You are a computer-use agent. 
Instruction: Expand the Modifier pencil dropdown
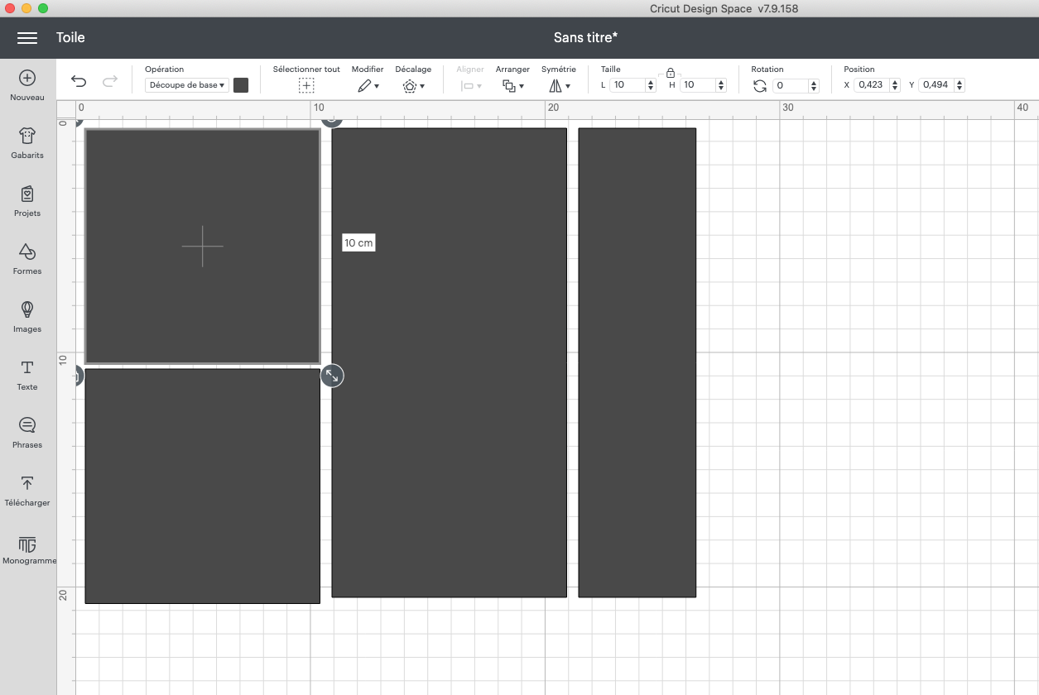368,85
